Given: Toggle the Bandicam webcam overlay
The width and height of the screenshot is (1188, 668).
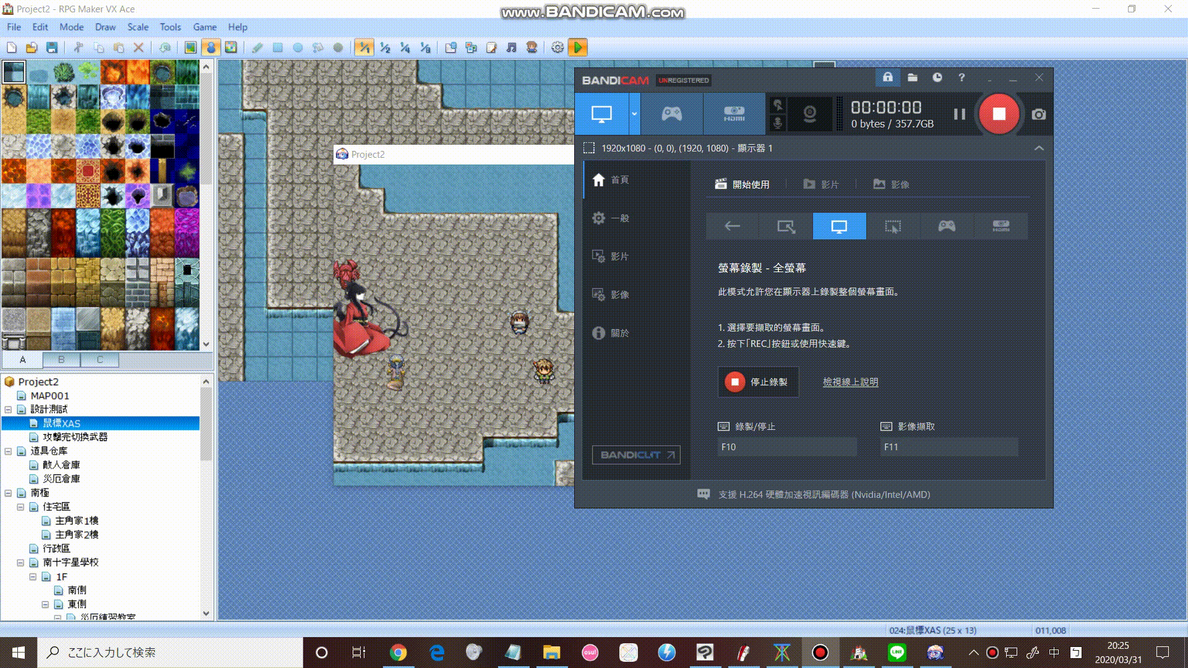Looking at the screenshot, I should (809, 114).
